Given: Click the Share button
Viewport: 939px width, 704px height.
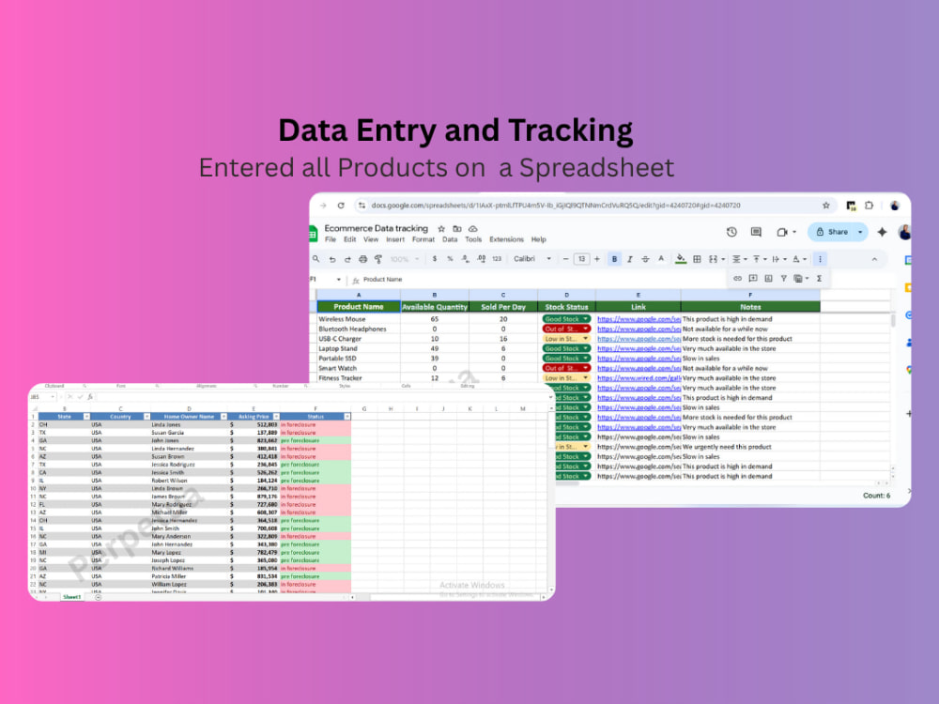Looking at the screenshot, I should point(832,232).
